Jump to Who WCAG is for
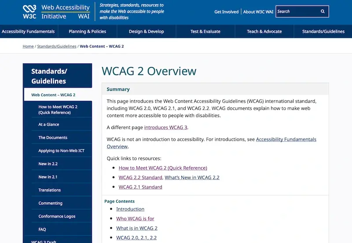 135,219
